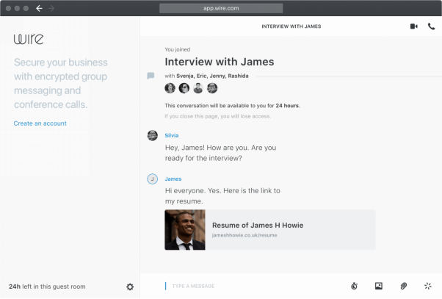Click the sender name James

pos(173,179)
